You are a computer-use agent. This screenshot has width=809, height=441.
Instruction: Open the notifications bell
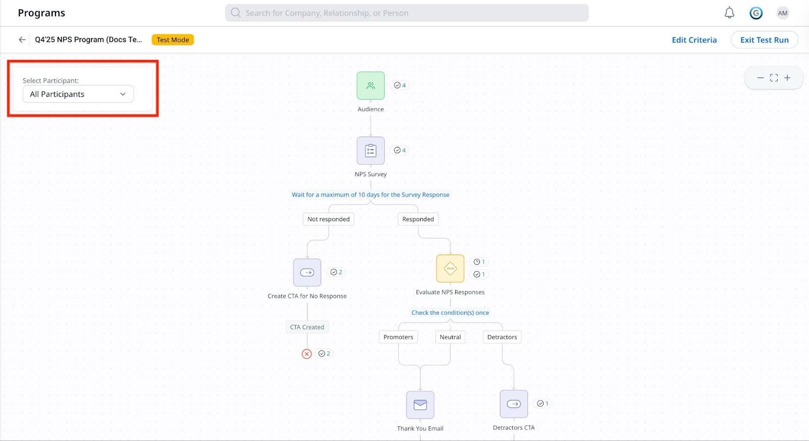pyautogui.click(x=729, y=13)
